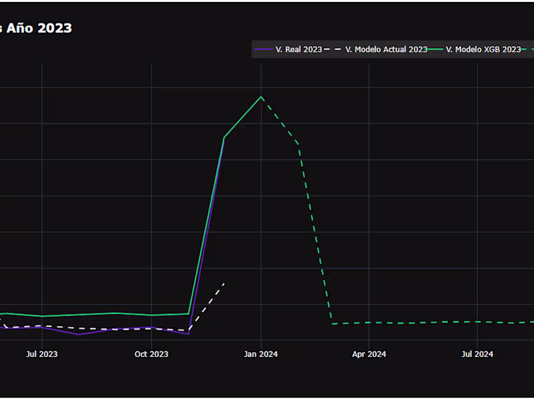The image size is (534, 401).
Task: Click the Jul 2023 axis label
Action: point(42,354)
